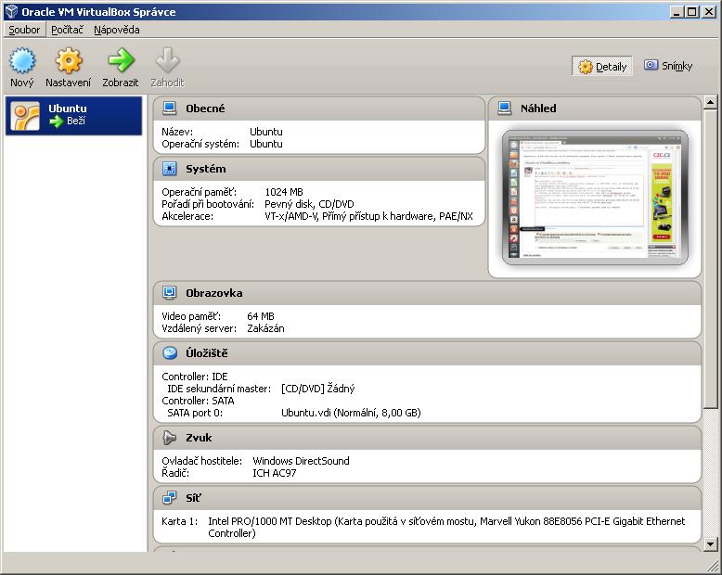The image size is (722, 575).
Task: Click 'Windows DirectSound' host driver value
Action: tap(301, 461)
